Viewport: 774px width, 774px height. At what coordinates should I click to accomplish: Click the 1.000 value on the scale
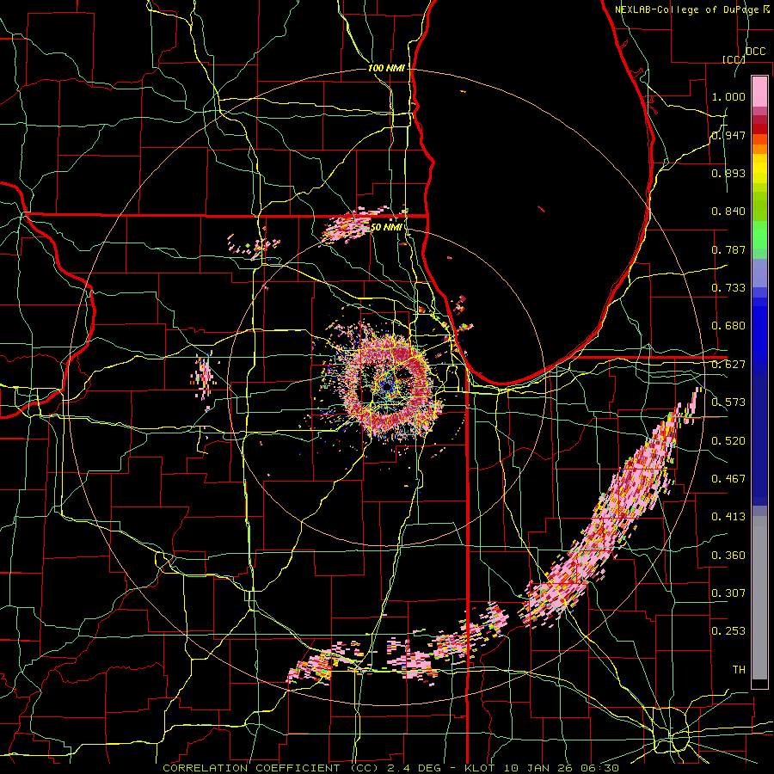coord(728,96)
